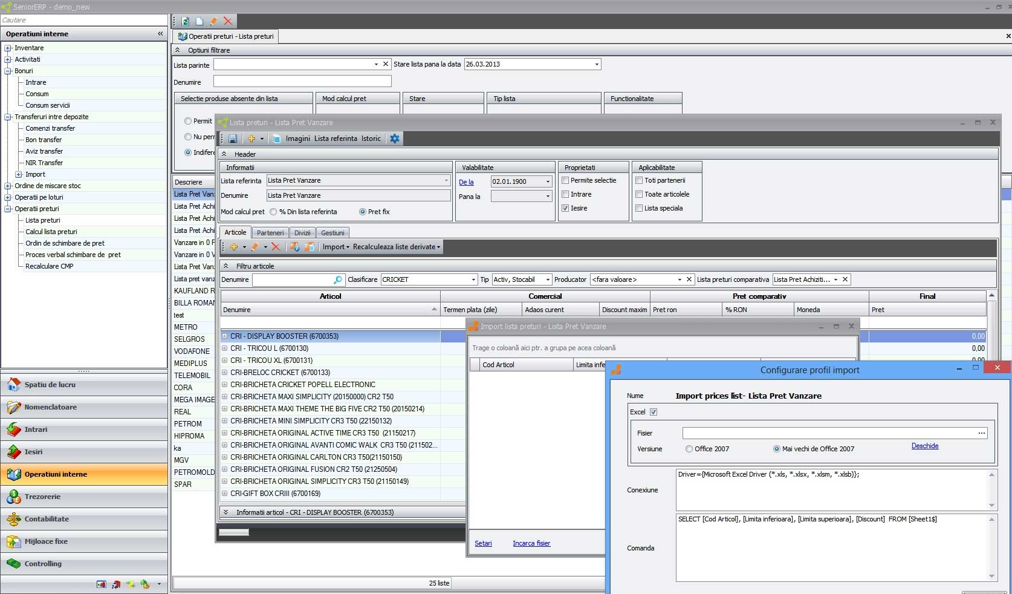Screen dimensions: 1012x594
Task: Clear Lista parinte with X button
Action: pyautogui.click(x=385, y=64)
